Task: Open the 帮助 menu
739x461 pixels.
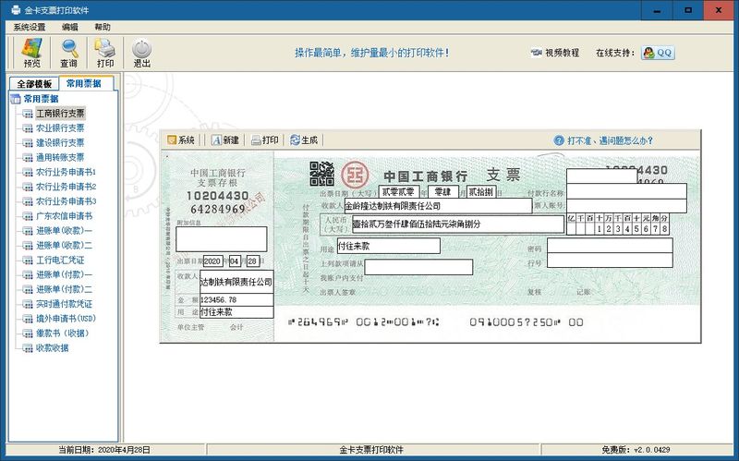Action: [103, 27]
